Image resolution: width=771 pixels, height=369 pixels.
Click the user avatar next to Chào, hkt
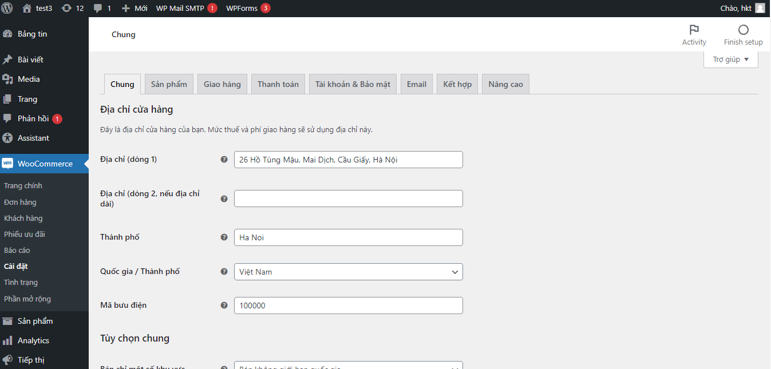pyautogui.click(x=760, y=8)
